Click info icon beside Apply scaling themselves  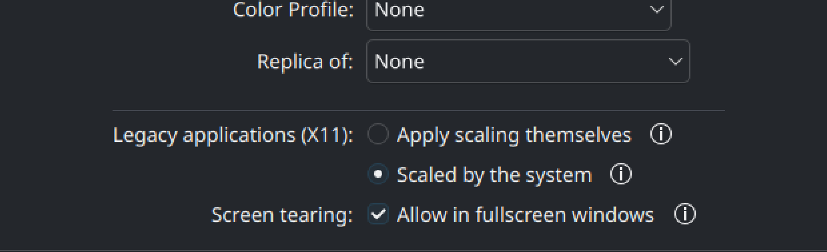click(661, 134)
